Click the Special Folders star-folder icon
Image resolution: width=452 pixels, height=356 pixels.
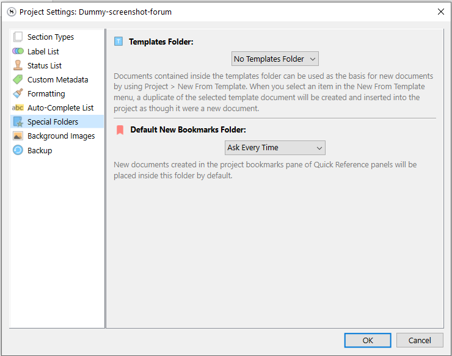point(18,122)
